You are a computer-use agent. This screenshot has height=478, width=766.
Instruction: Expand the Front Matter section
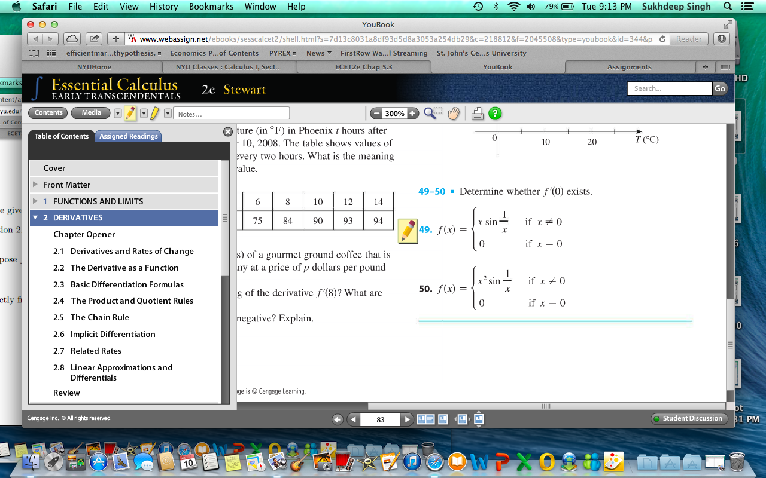pos(36,185)
